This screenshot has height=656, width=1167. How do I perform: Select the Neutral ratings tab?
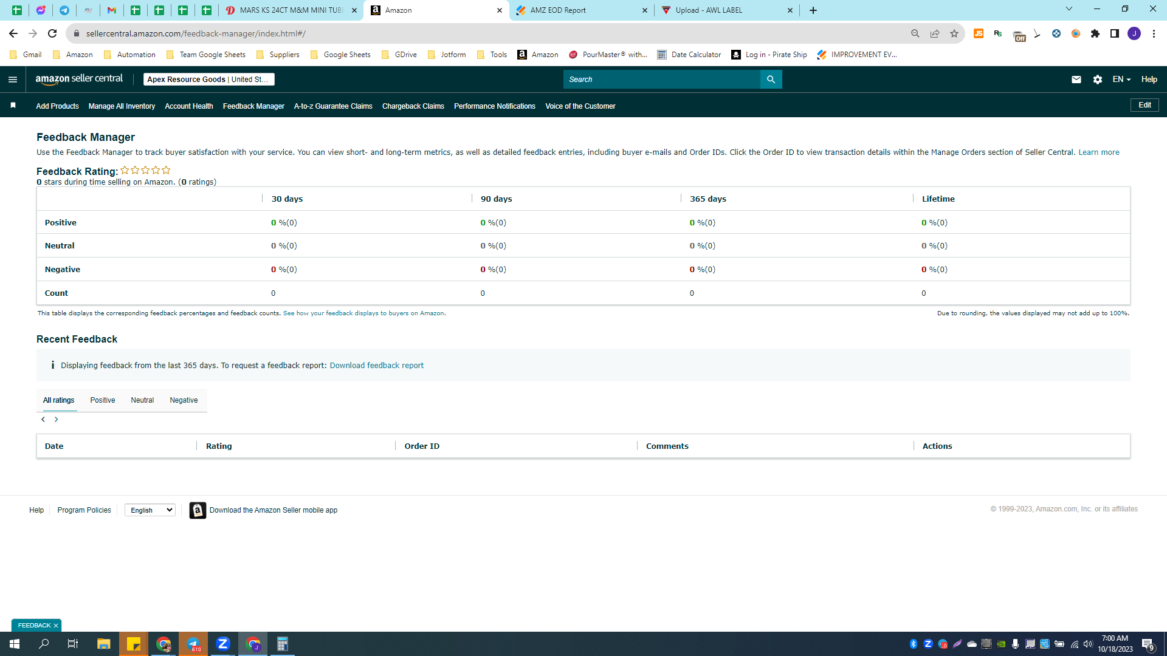tap(142, 400)
